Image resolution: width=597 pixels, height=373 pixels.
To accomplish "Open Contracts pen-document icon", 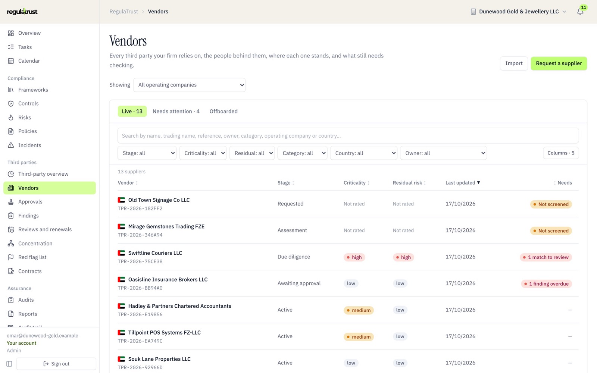I will (11, 271).
